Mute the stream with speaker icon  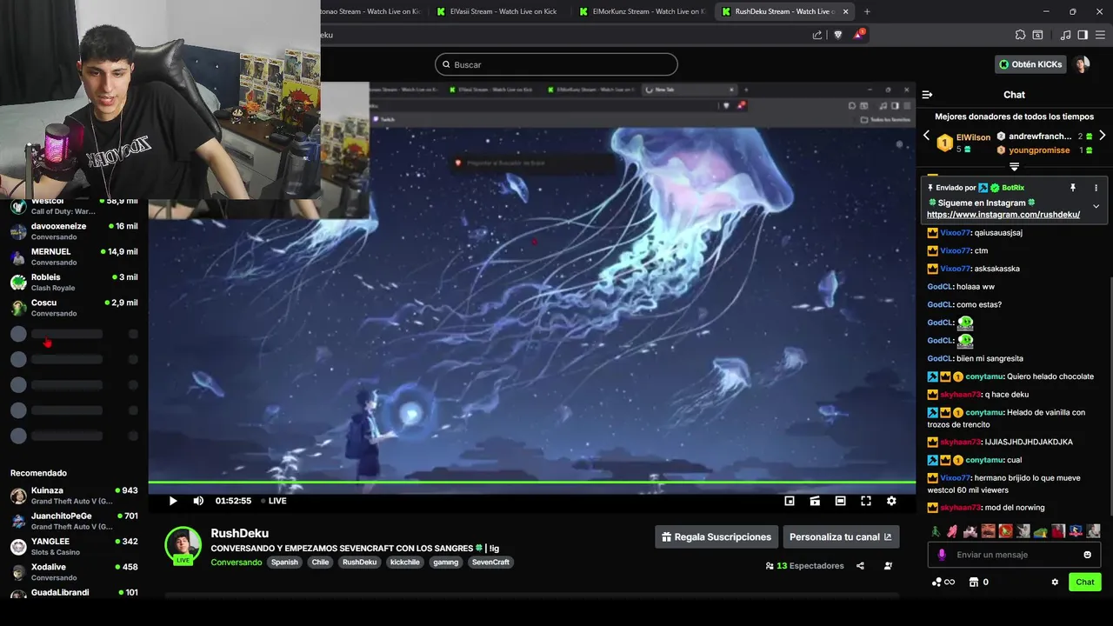point(198,501)
